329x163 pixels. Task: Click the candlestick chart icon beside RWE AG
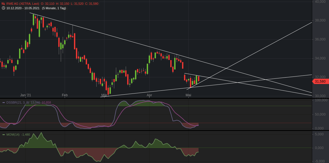coord(3,4)
